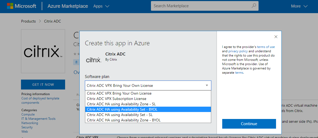Choose Citrix ADC HA using Availability Set - BYOL
The width and height of the screenshot is (318, 138).
148,109
